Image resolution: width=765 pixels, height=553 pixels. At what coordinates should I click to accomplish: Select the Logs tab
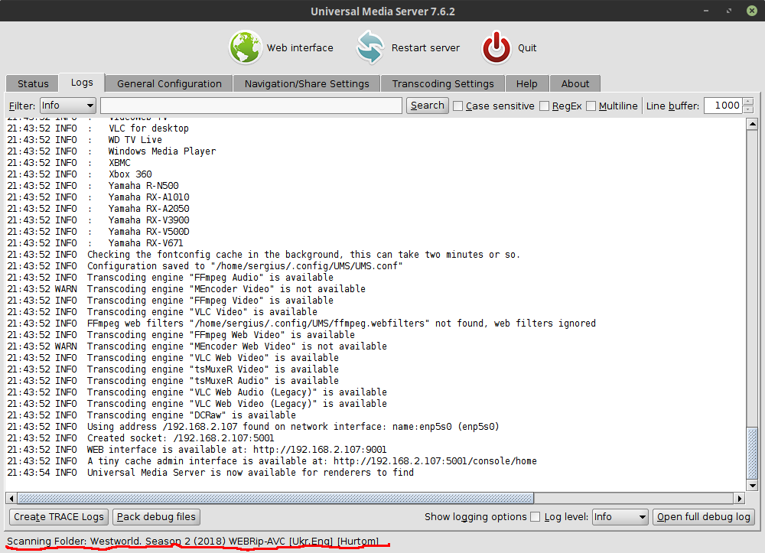point(82,83)
